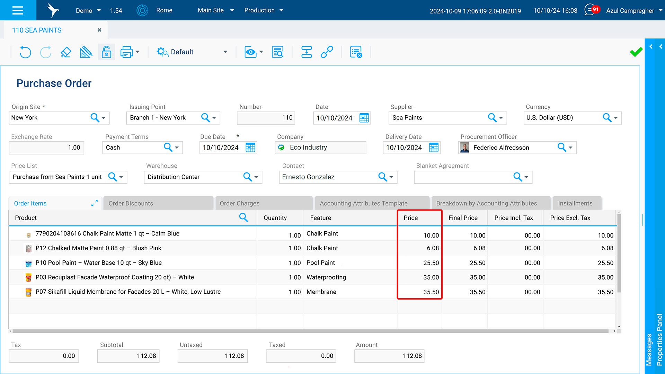Screen dimensions: 665x374
Task: Click the undo arrow icon in toolbar
Action: pos(25,52)
